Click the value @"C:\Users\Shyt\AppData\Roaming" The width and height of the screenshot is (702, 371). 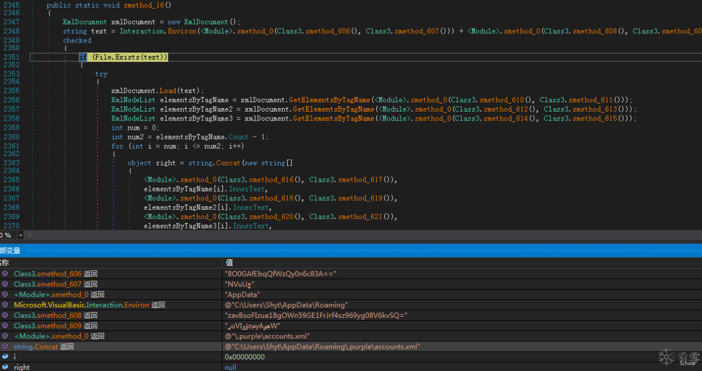286,305
